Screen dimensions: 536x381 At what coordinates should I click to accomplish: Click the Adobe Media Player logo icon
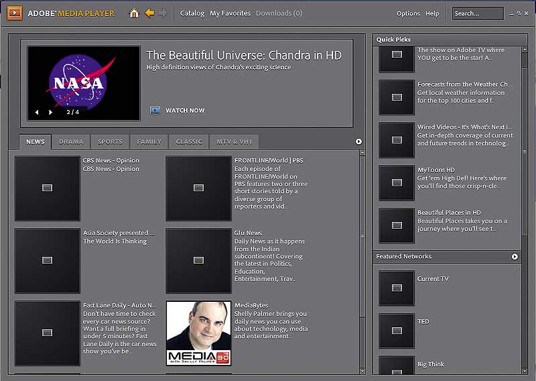(14, 13)
